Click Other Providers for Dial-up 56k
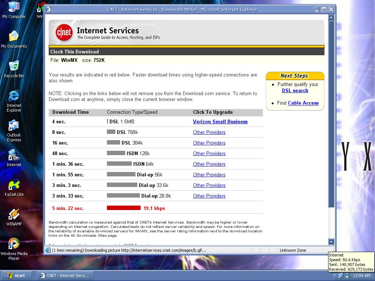The image size is (375, 281). 209,175
